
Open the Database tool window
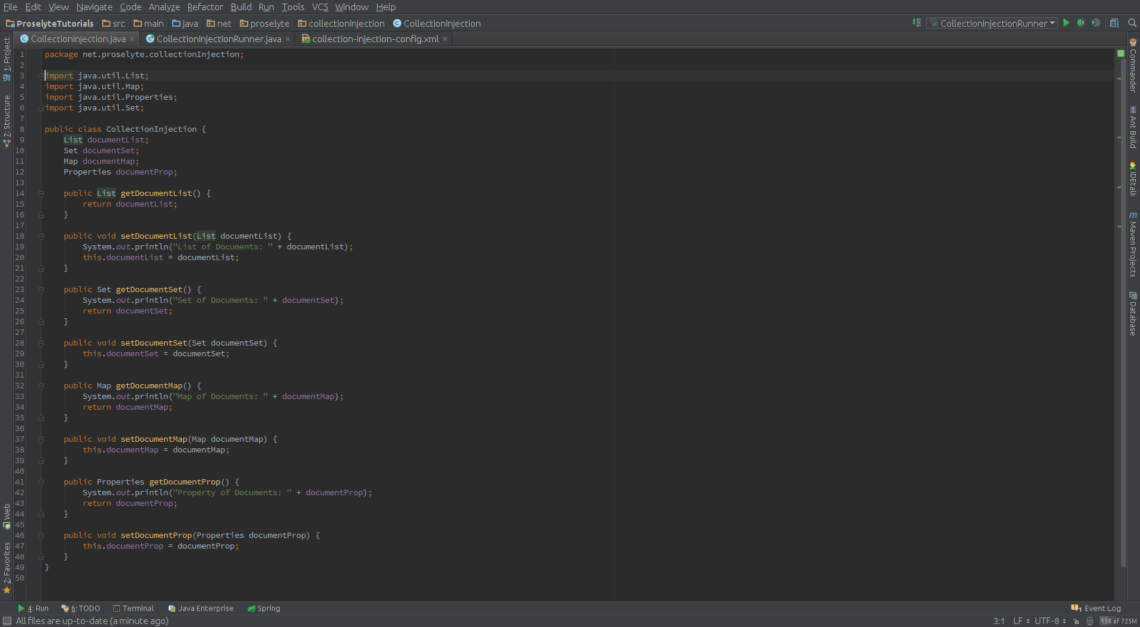[x=1133, y=312]
